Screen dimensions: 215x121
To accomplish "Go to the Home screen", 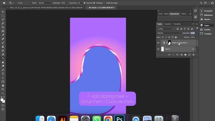I will 4,3.
